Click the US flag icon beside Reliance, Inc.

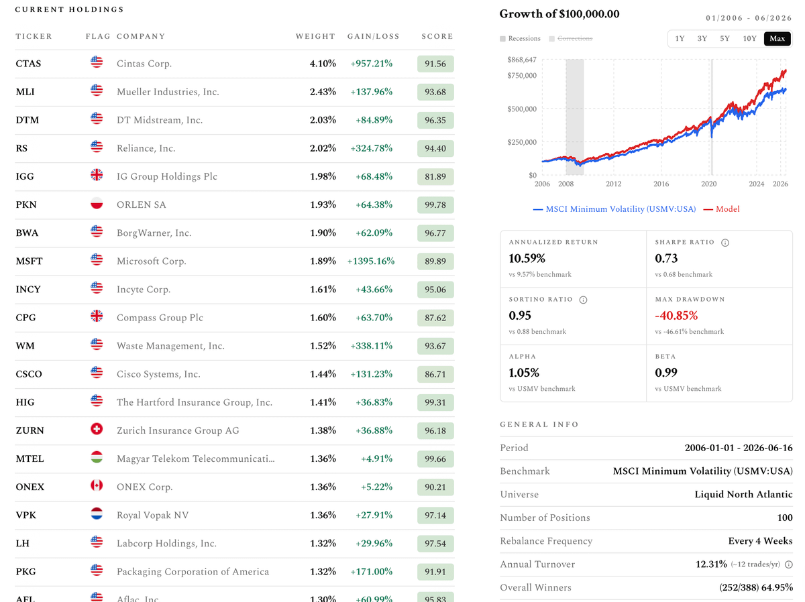97,147
